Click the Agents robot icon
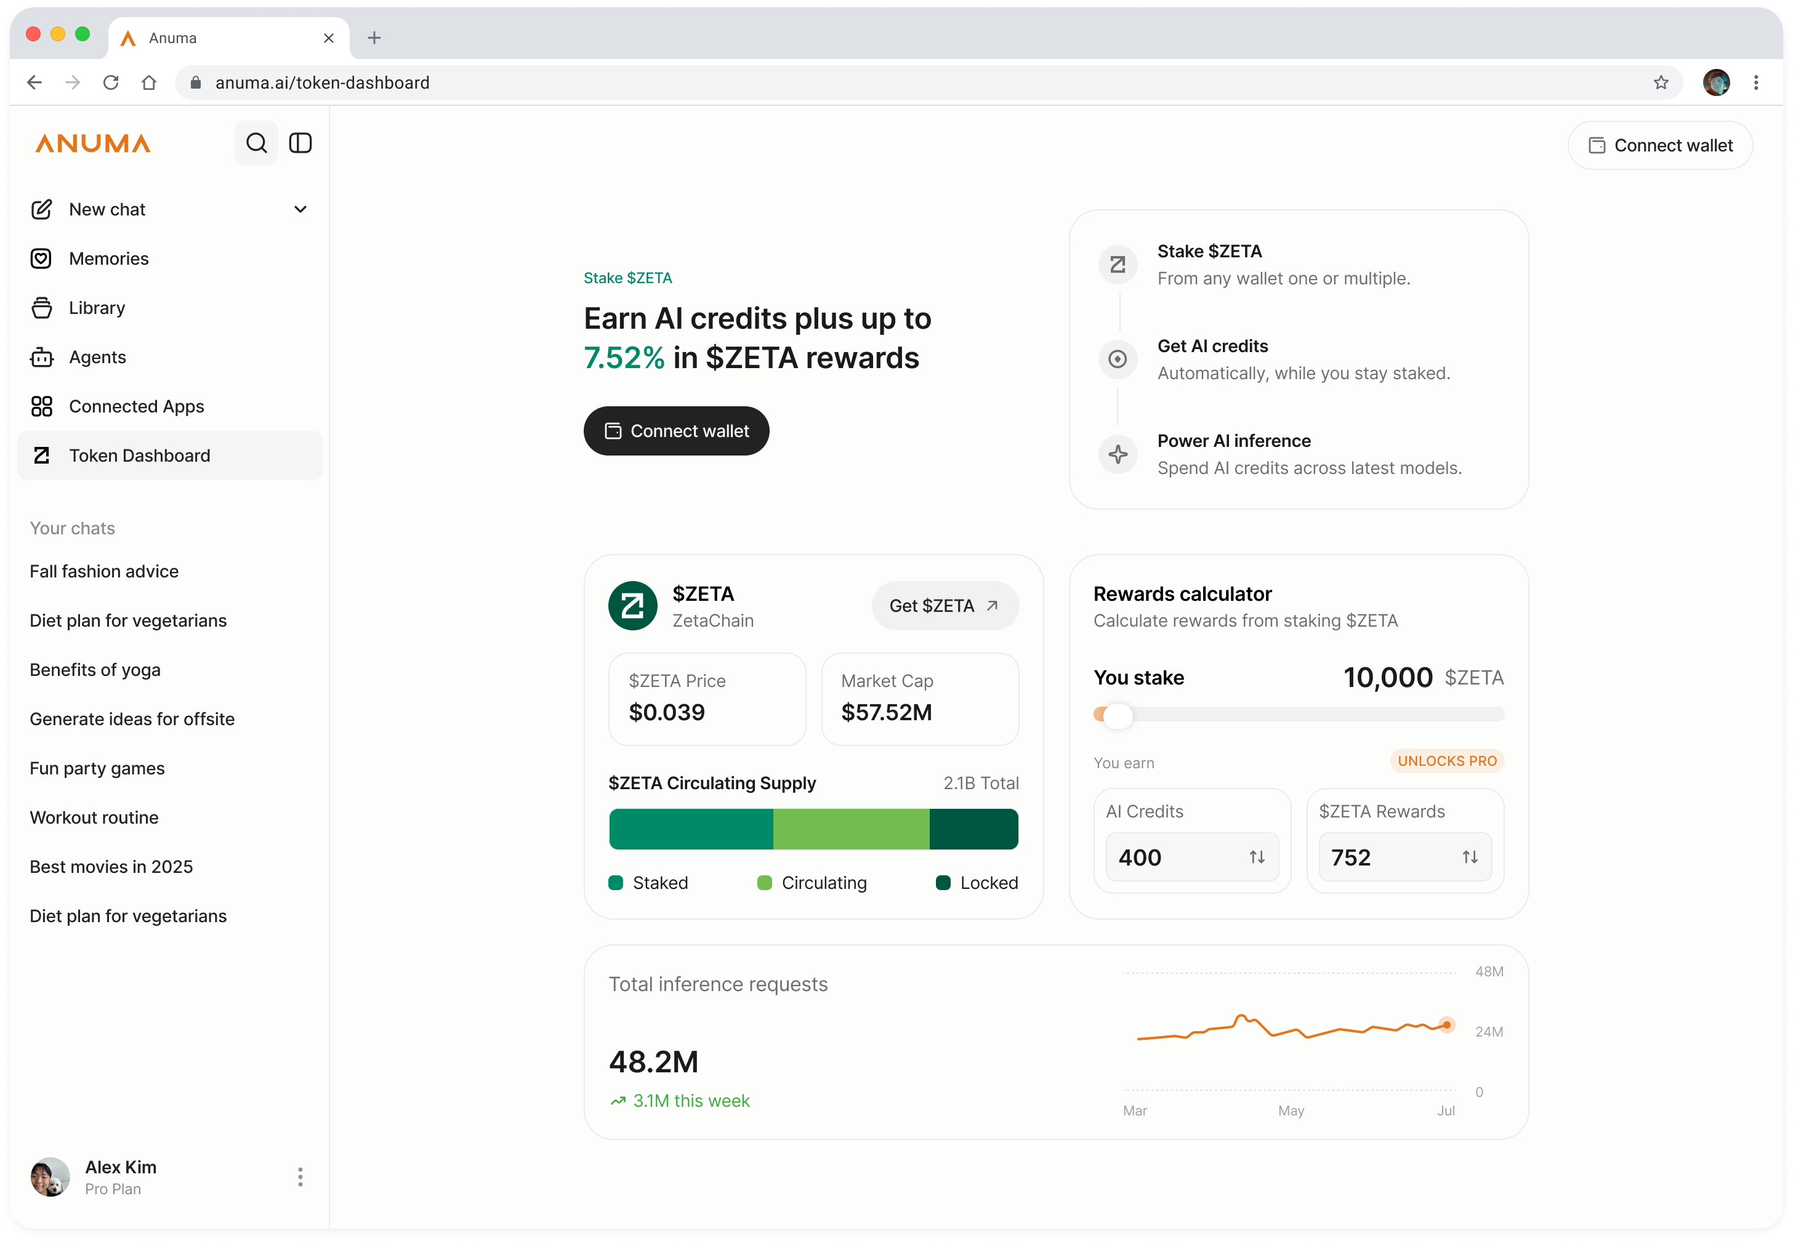The width and height of the screenshot is (1793, 1241). pyautogui.click(x=41, y=357)
